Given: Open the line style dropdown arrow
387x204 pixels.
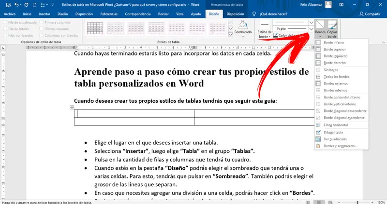Looking at the screenshot, I should pos(311,23).
